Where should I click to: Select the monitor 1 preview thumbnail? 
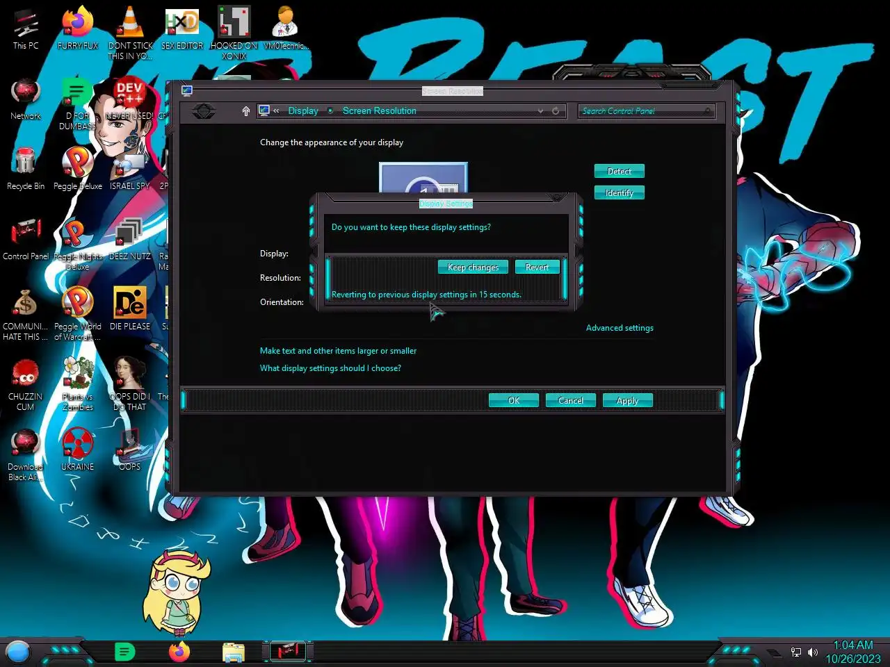point(423,178)
